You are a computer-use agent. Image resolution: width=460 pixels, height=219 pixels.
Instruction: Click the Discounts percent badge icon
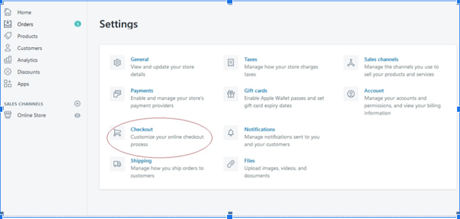click(x=8, y=72)
